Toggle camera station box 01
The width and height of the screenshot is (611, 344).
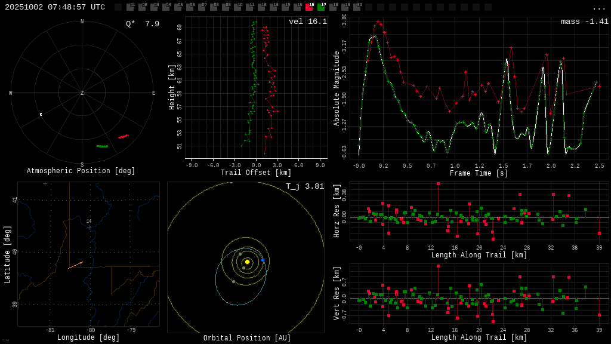pos(130,7)
